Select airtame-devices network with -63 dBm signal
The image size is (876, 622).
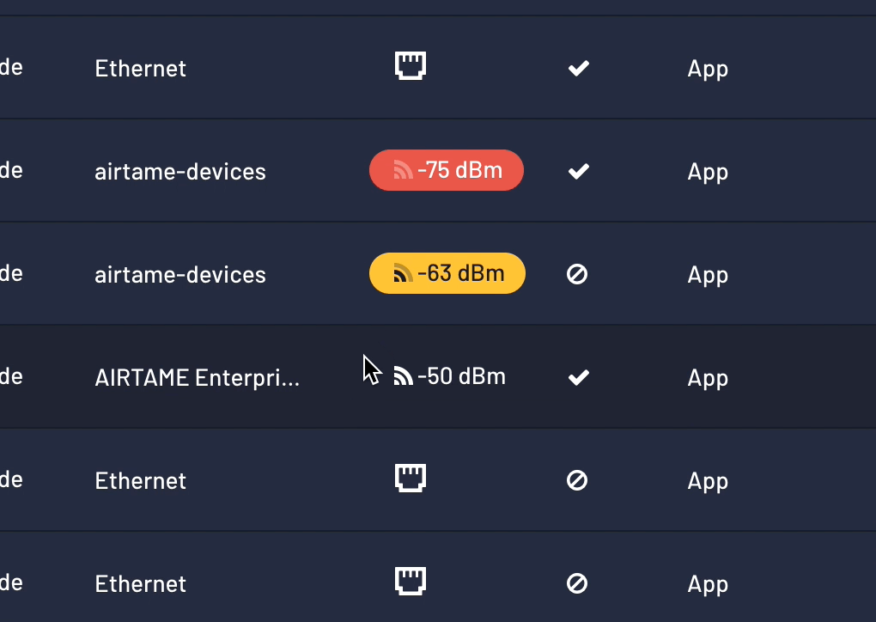pos(180,275)
